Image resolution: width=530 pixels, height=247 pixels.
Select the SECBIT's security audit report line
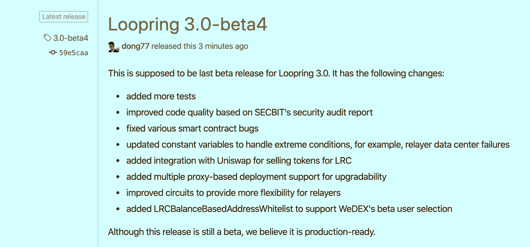click(249, 112)
